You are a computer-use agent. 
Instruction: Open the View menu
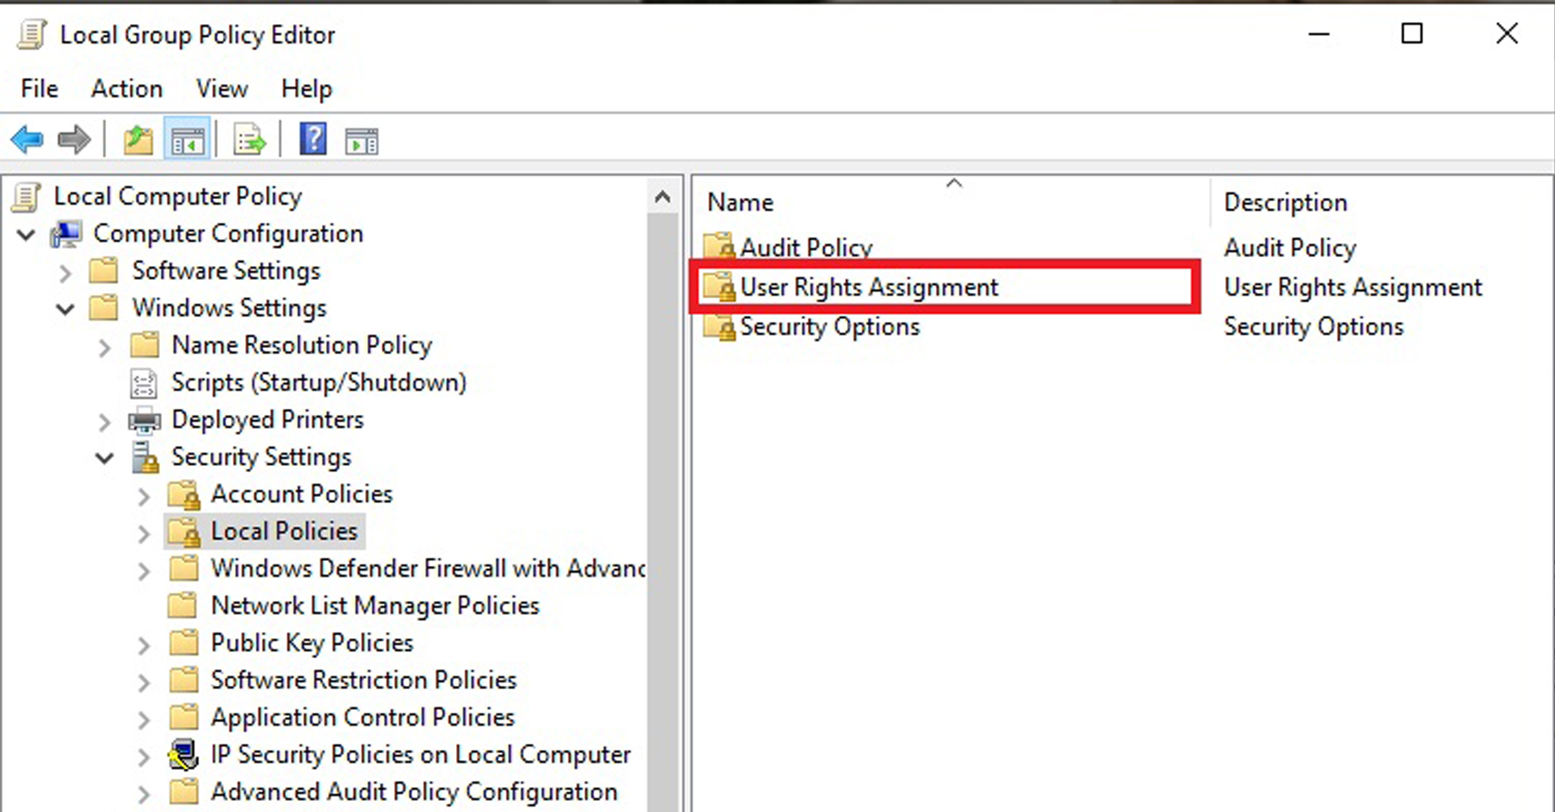[x=222, y=88]
